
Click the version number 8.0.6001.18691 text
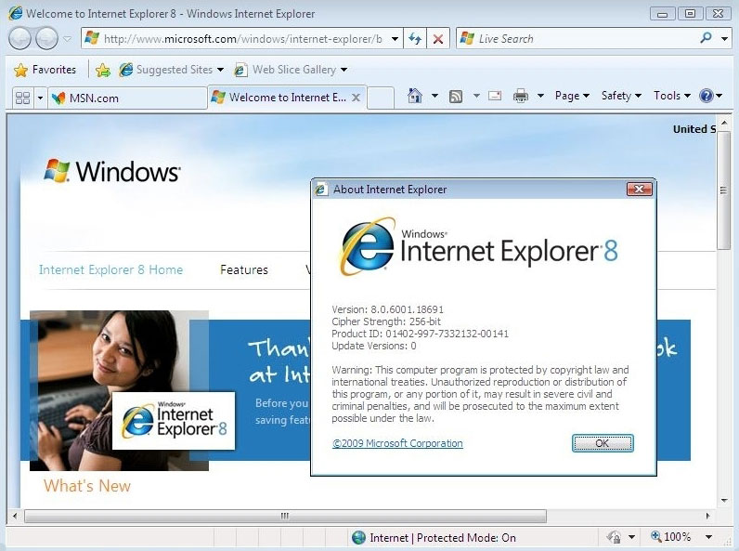407,309
